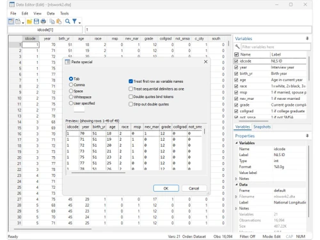This screenshot has width=320, height=240.
Task: Click the cell value input box showing 1
Action: [x=198, y=29]
